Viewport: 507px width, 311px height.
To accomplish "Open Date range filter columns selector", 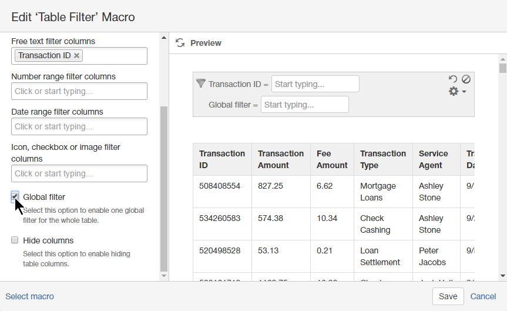I will point(79,126).
